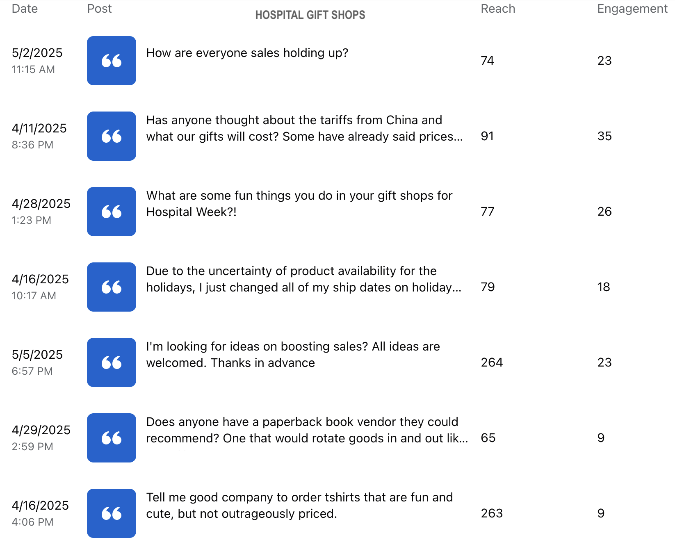Open the paperback book vendor recommendation post
The height and width of the screenshot is (549, 675).
(x=307, y=430)
